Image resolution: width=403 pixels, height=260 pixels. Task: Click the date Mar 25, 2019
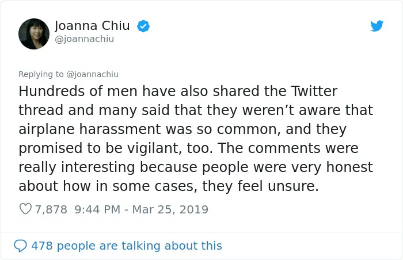coord(170,209)
